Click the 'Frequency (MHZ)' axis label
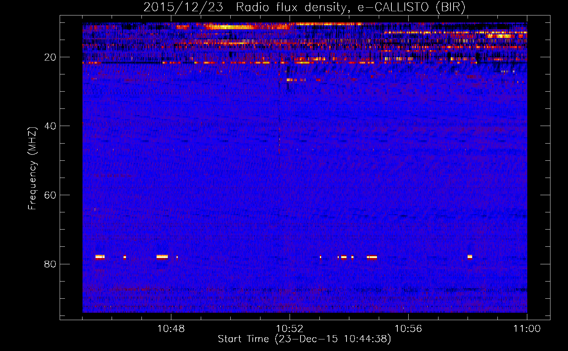The height and width of the screenshot is (351, 568). [32, 168]
